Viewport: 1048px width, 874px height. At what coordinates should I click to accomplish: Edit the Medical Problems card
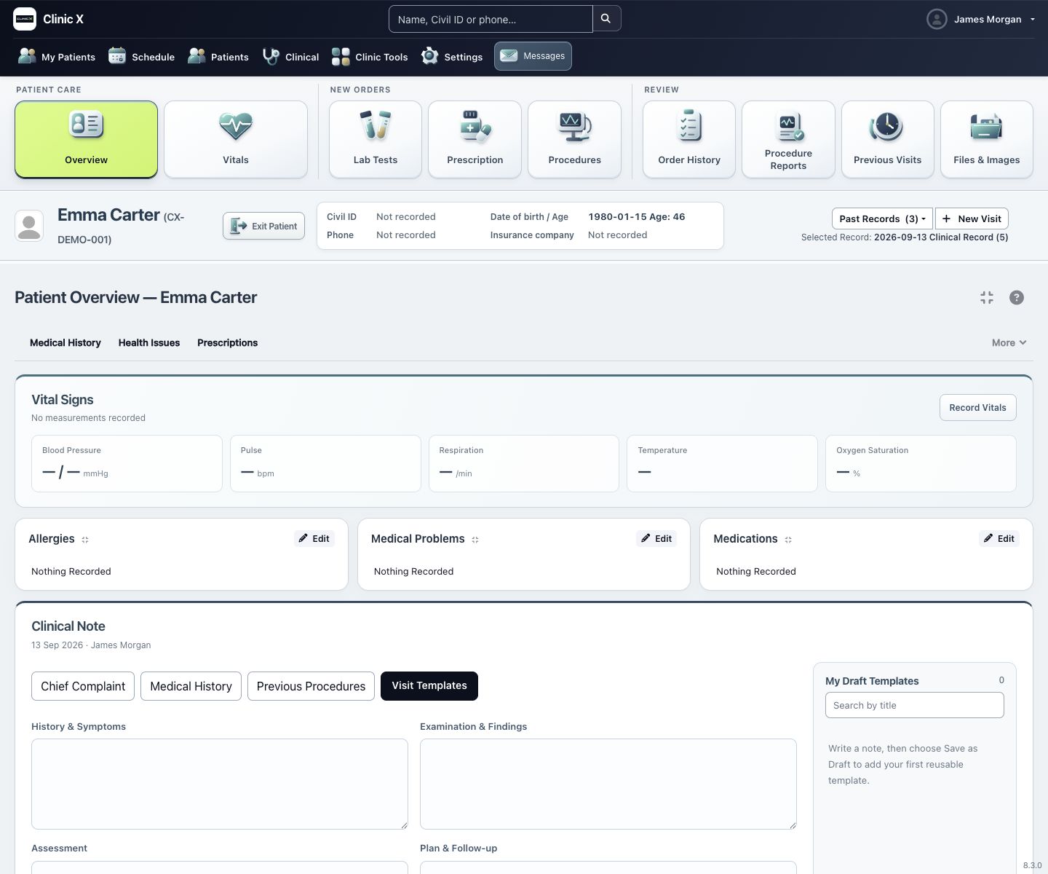(656, 538)
